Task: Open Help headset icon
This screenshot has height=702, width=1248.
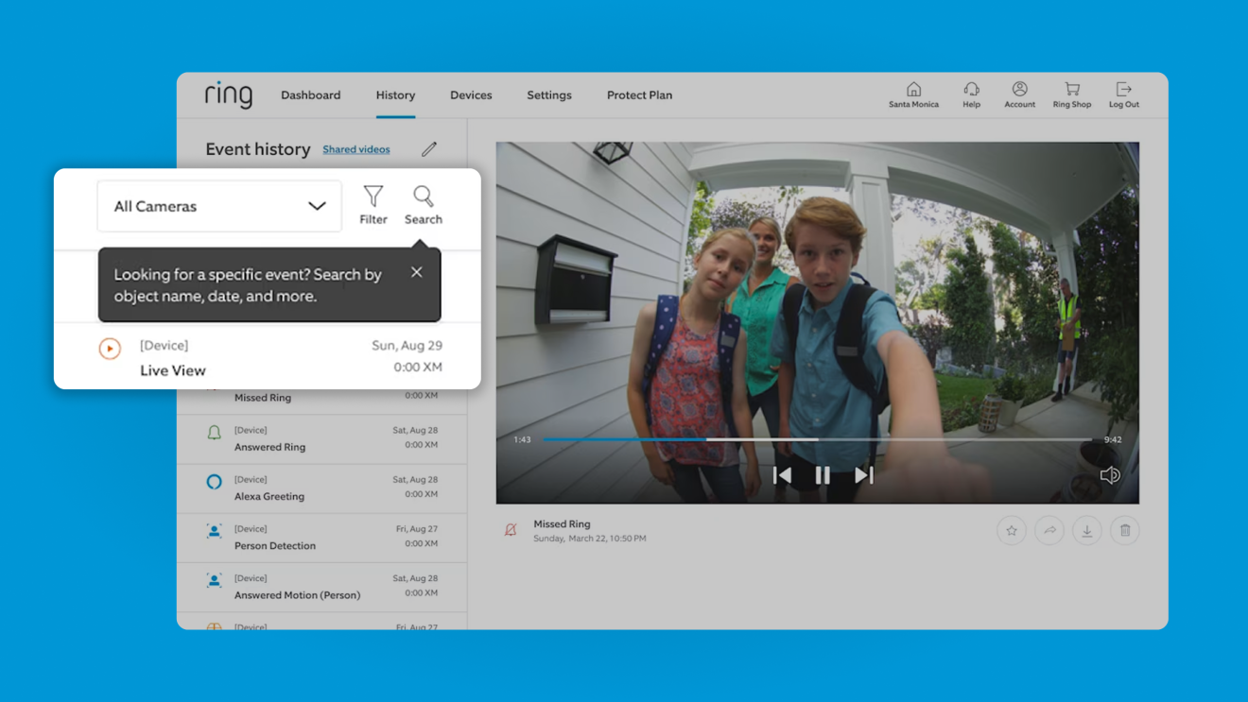Action: point(971,90)
